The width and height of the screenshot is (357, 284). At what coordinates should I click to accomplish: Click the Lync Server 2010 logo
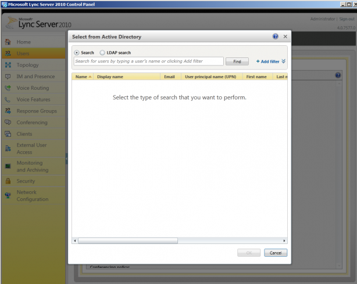pyautogui.click(x=39, y=23)
